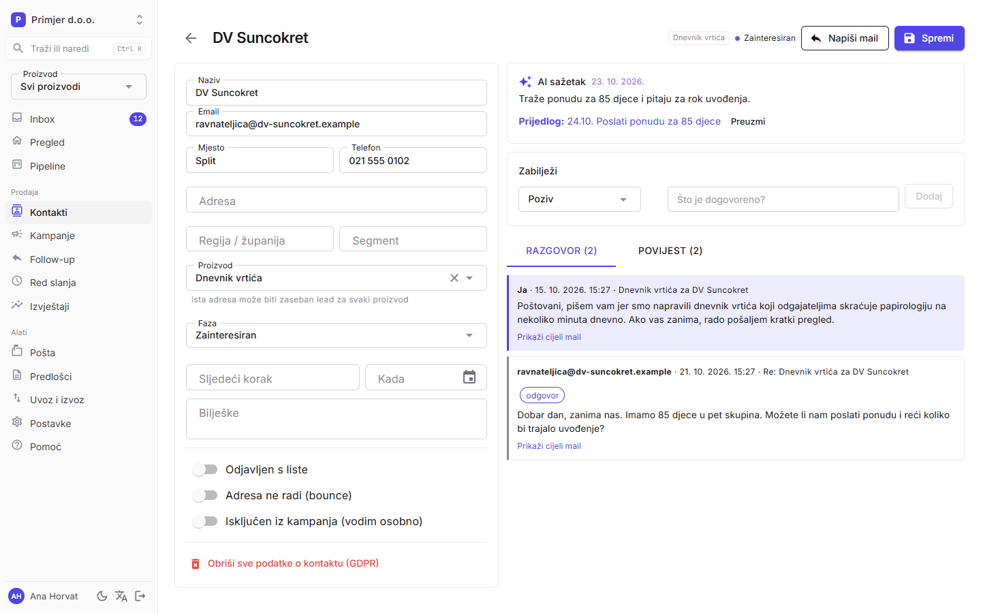Click the Bilješke notes area
The width and height of the screenshot is (981, 613).
(337, 419)
